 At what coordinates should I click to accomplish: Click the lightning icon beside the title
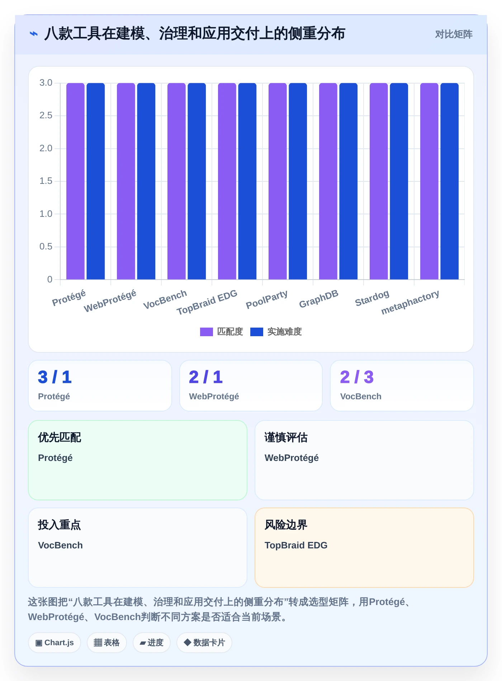pos(34,34)
